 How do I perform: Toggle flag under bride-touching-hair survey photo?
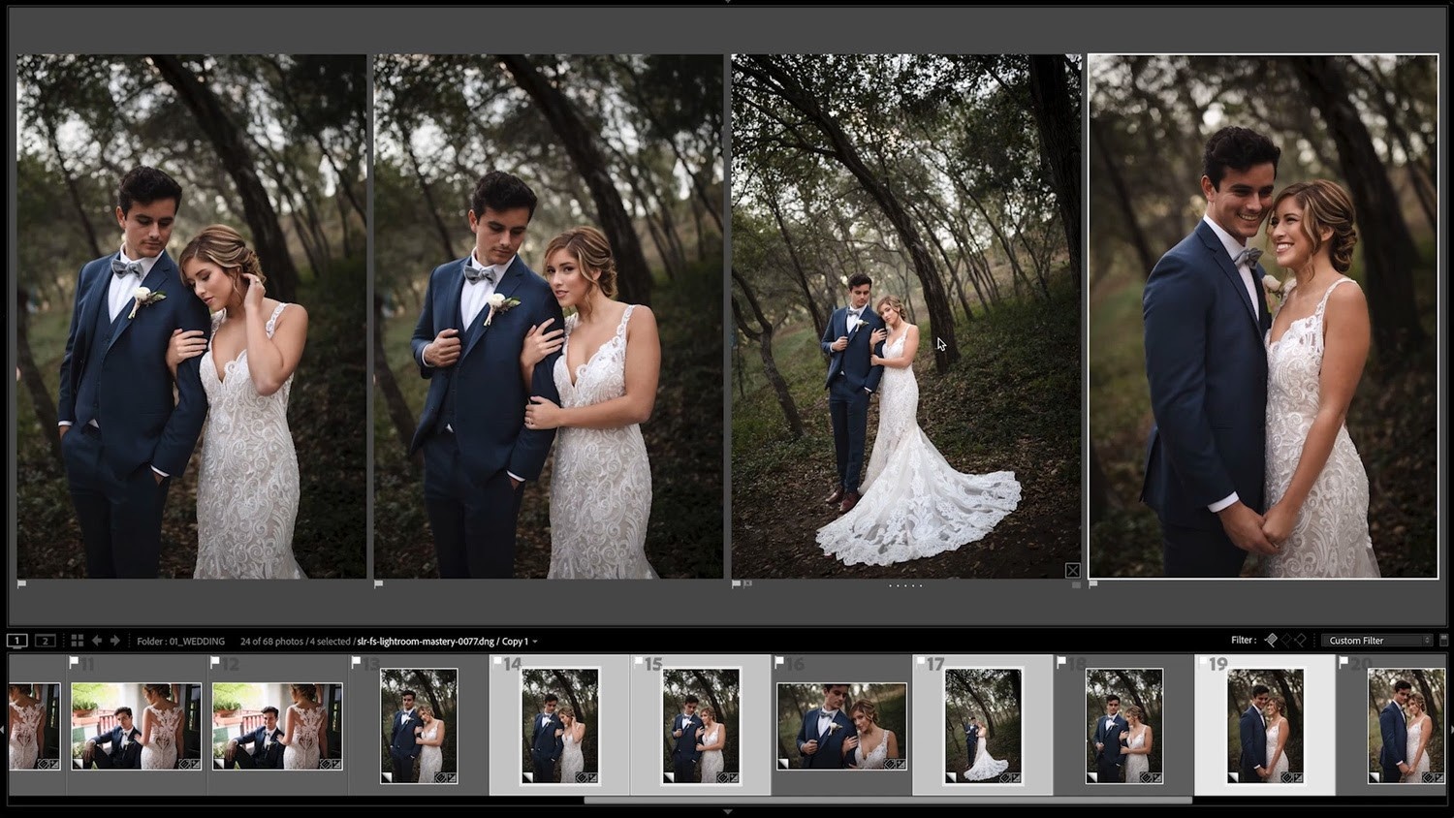tap(22, 584)
